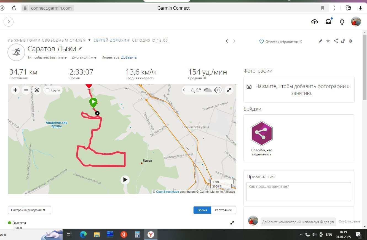This screenshot has height=240, width=367.
Task: Show hidden system tray icons
Action: coord(301,235)
